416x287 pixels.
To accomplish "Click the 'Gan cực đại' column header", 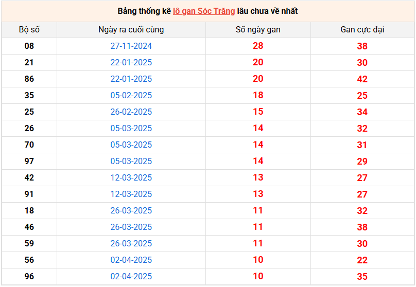I will click(362, 30).
